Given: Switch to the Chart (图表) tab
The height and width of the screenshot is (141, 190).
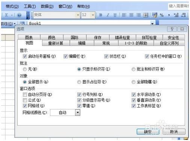Looking at the screenshot, I should [29, 38].
